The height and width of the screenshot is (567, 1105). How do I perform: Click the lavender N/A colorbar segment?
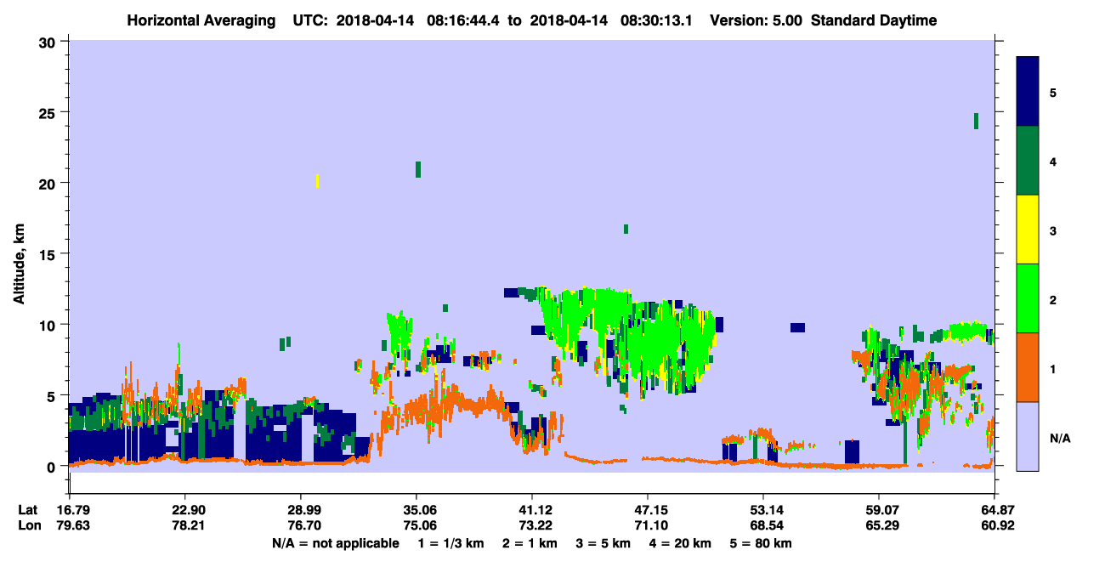pyautogui.click(x=1028, y=436)
